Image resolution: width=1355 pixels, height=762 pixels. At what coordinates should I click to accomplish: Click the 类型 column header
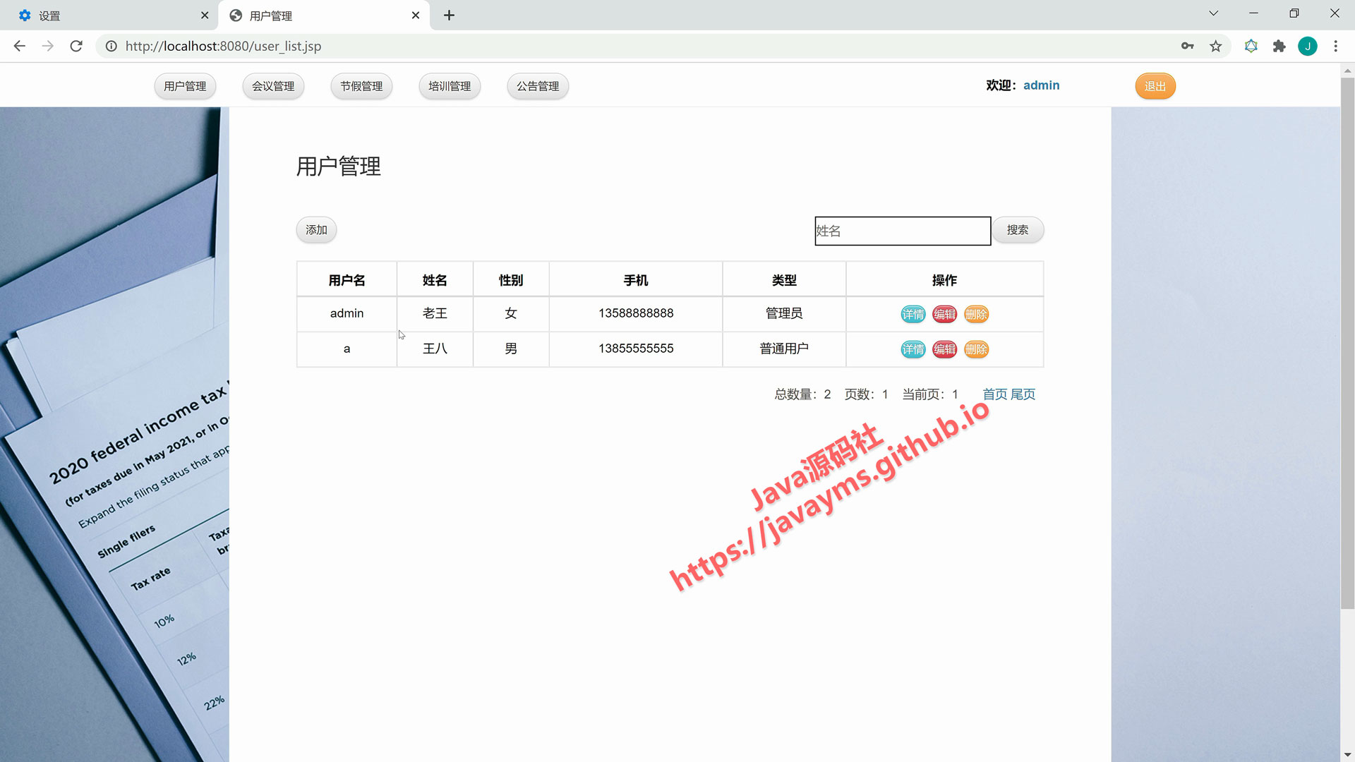coord(784,280)
